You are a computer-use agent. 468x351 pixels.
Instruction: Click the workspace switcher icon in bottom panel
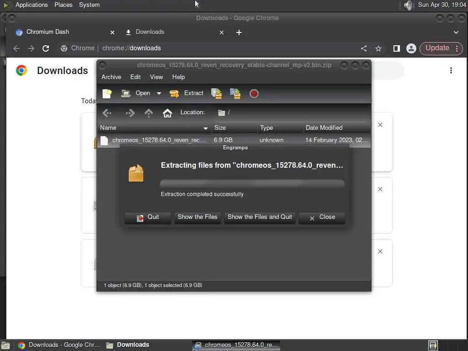432,346
